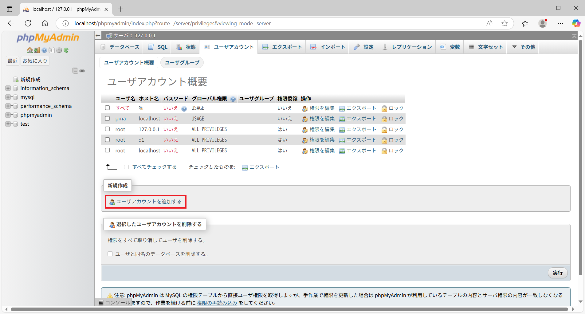This screenshot has width=585, height=314.
Task: Check the box for root ::1
Action: coord(107,139)
